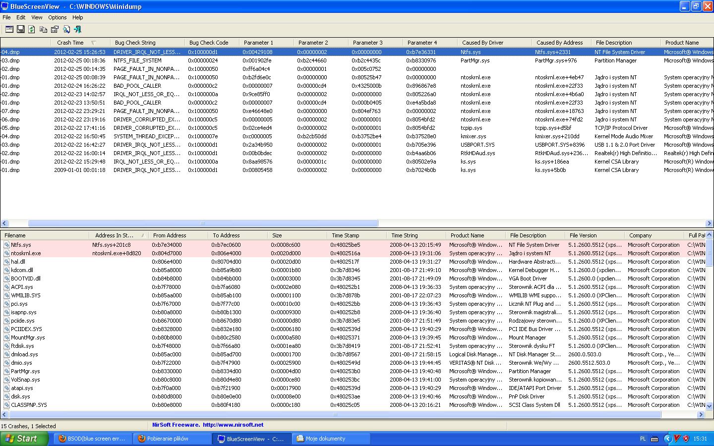Screen dimensions: 714x446
Task: Click the taskbar clock showing 15:31
Action: click(x=700, y=439)
